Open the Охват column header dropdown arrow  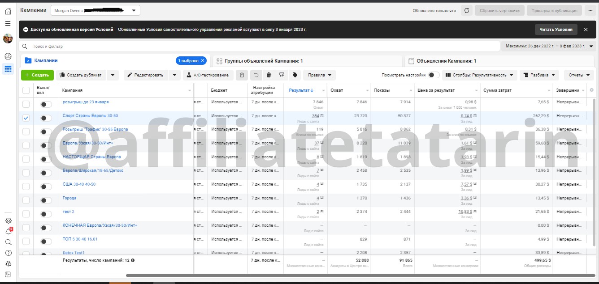(x=368, y=90)
